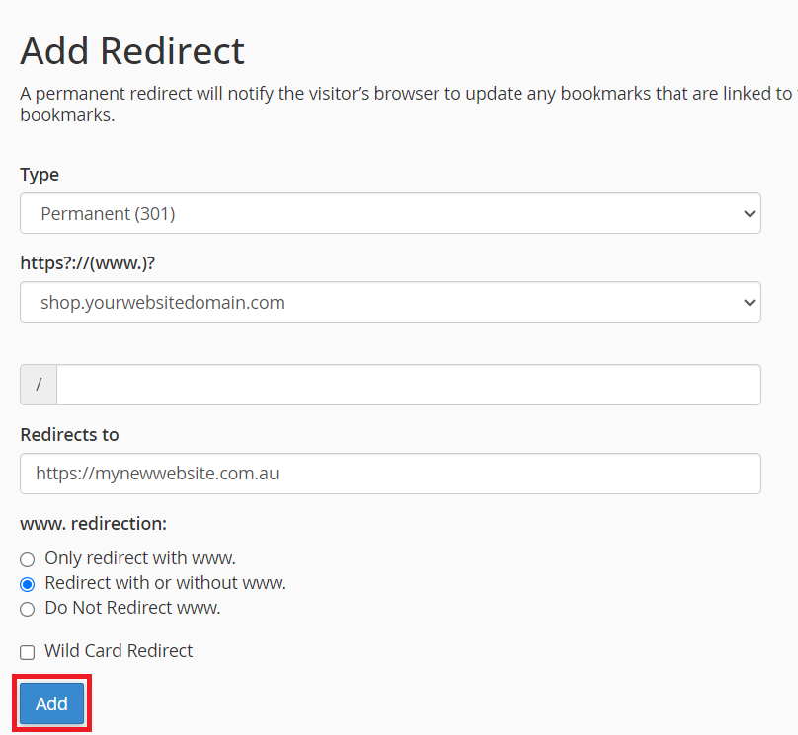798x735 pixels.
Task: Enable the Wild Card Redirect checkbox
Action: point(28,652)
